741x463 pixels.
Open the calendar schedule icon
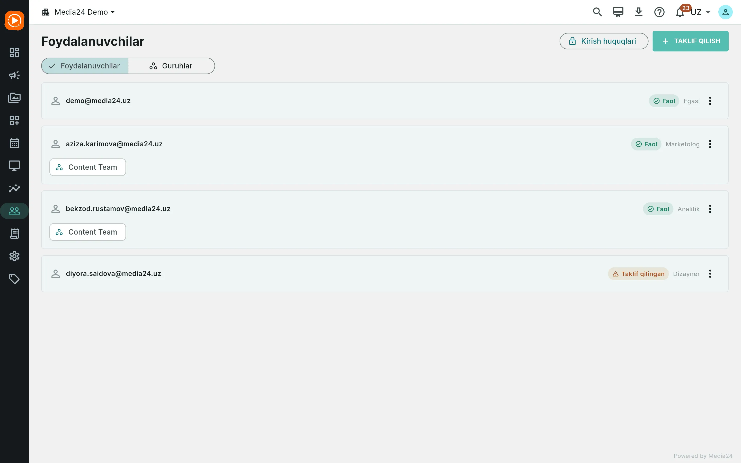[x=14, y=143]
